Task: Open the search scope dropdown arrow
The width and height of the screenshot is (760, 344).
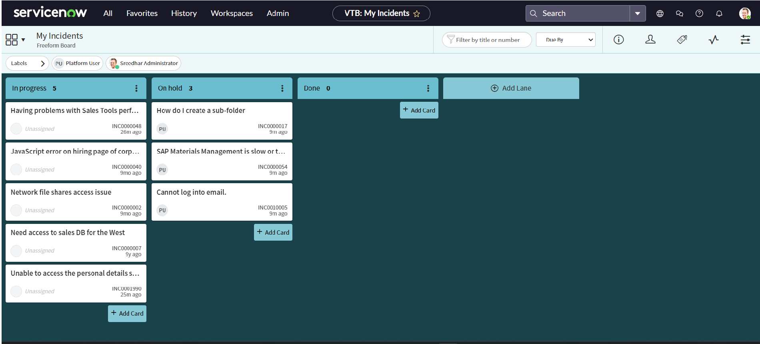Action: (638, 14)
